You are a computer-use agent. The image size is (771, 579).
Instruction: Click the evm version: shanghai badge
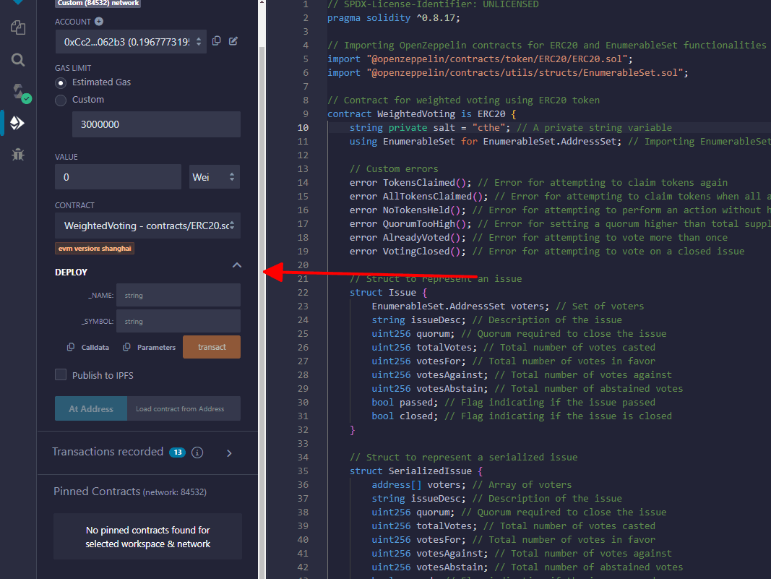95,249
